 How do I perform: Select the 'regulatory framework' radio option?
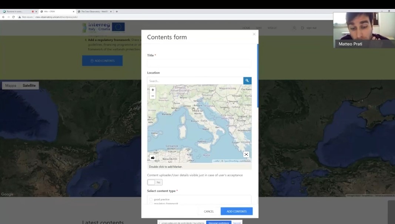[x=151, y=204]
